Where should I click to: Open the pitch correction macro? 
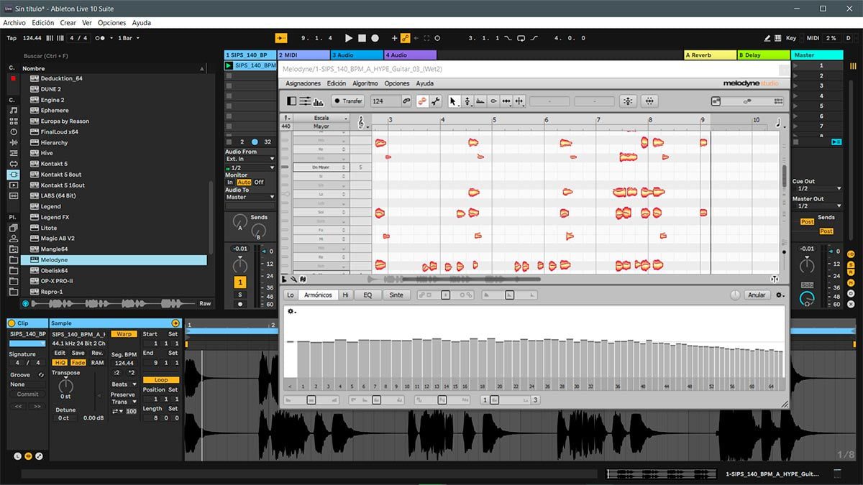[x=629, y=101]
